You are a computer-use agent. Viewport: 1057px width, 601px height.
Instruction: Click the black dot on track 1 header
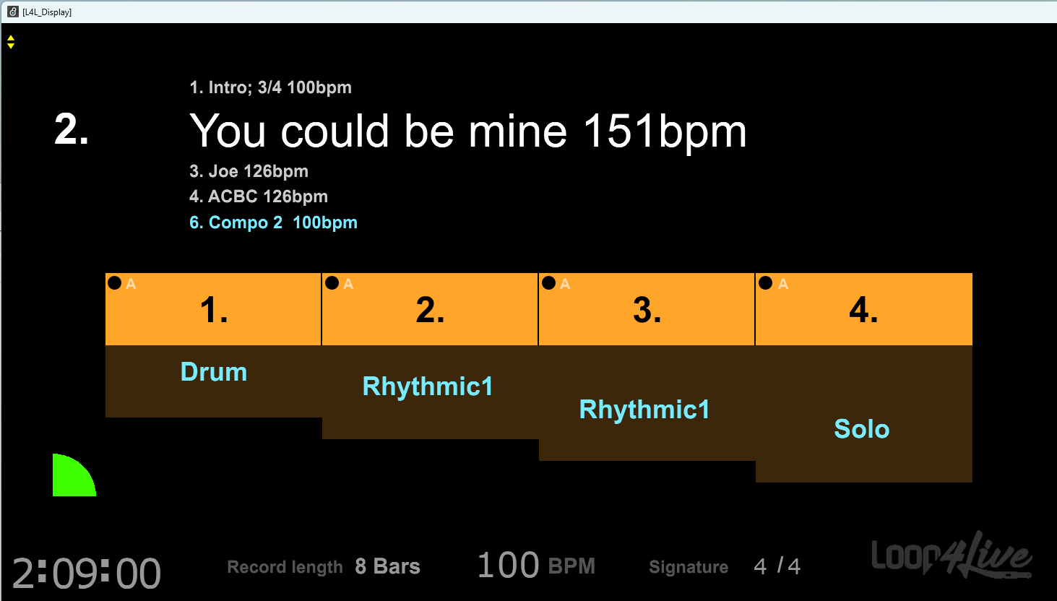[x=114, y=282]
